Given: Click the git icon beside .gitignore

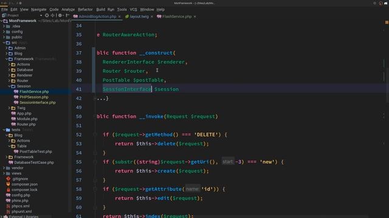Looking at the screenshot, I should (8, 179).
